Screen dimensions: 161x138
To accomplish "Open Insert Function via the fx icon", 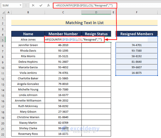I will (48, 5).
